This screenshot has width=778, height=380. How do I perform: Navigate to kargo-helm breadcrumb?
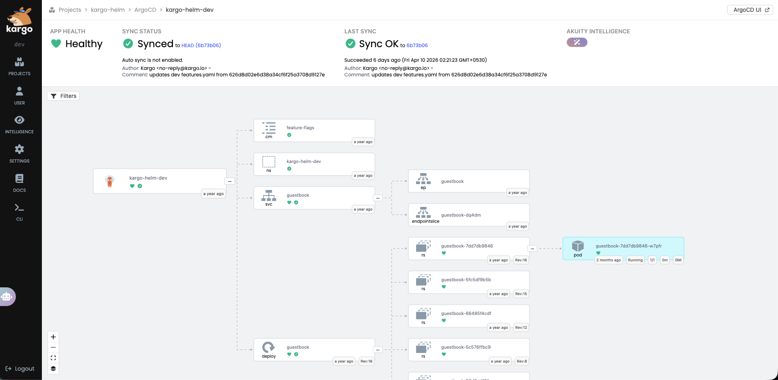pyautogui.click(x=108, y=10)
